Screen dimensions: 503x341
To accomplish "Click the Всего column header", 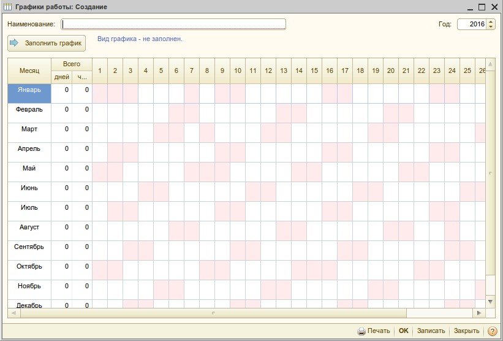I will pyautogui.click(x=72, y=64).
